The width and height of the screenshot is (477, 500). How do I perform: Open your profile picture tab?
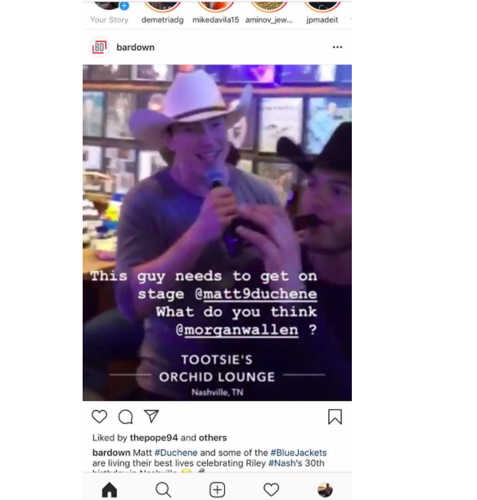pyautogui.click(x=326, y=490)
